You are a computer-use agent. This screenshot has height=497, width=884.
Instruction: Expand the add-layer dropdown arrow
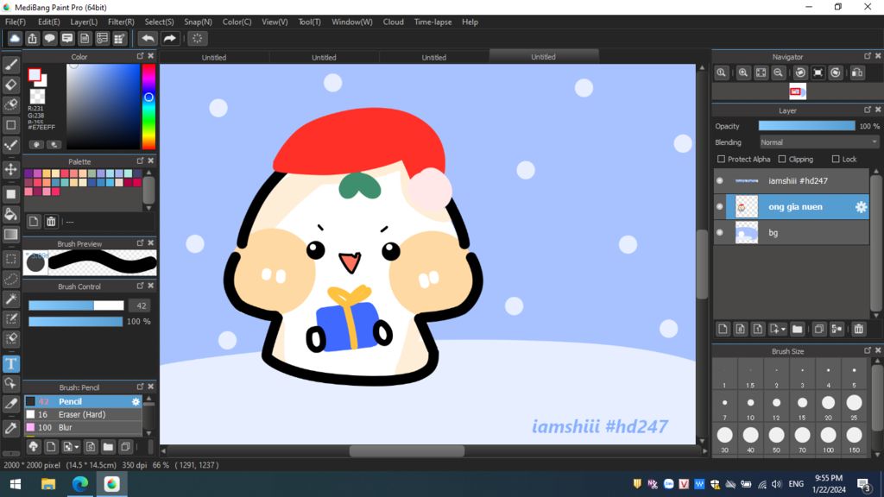(x=783, y=329)
